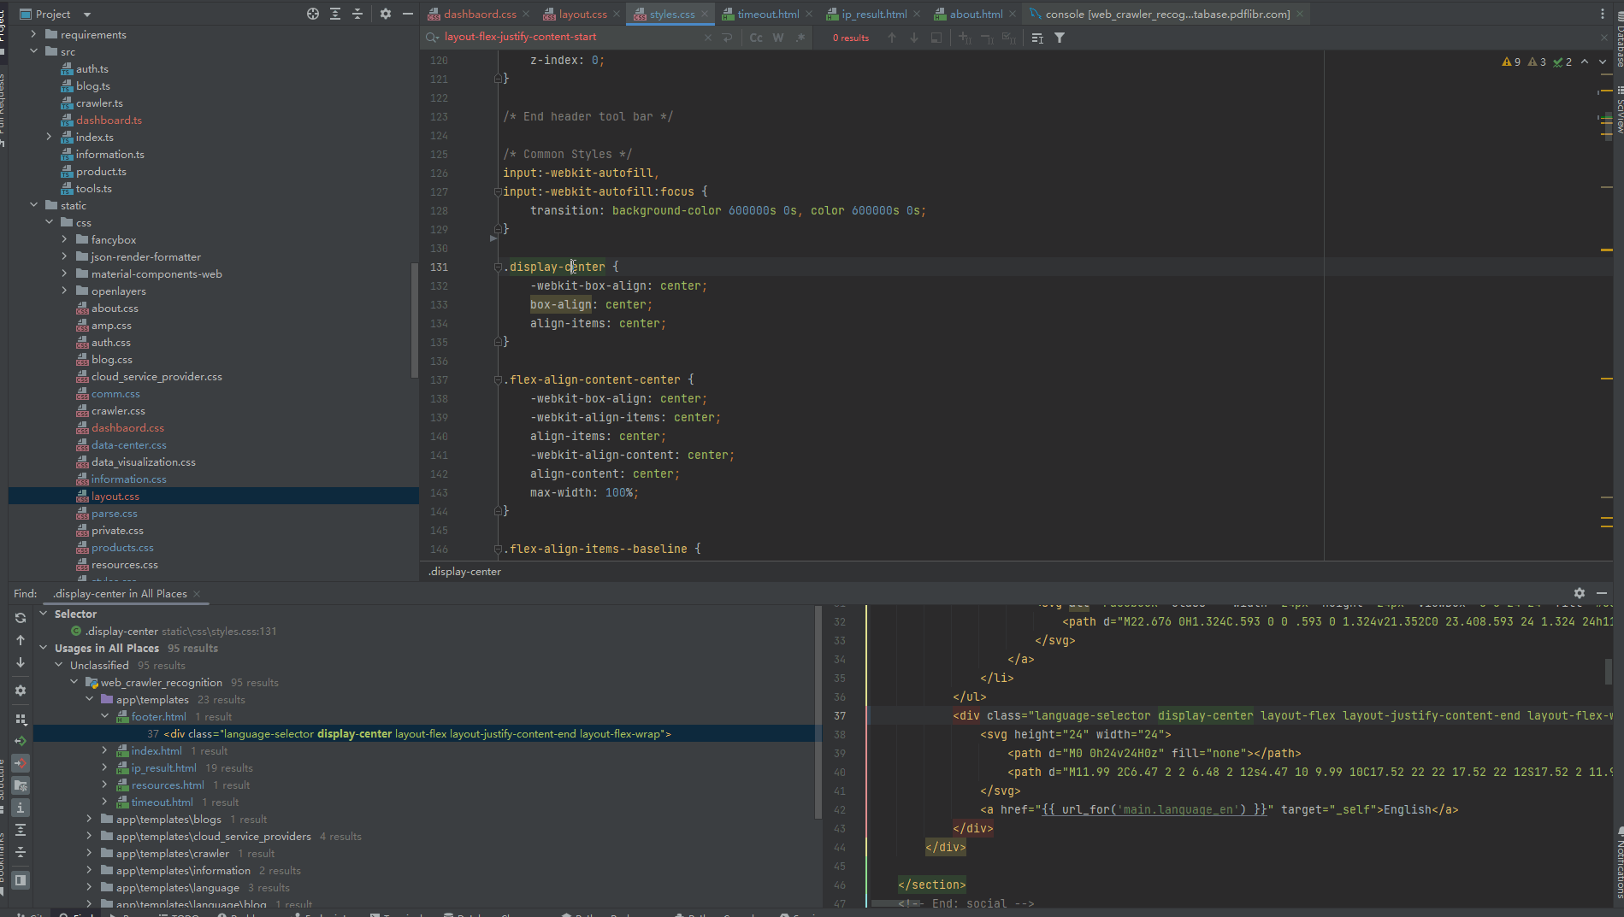The height and width of the screenshot is (917, 1624).
Task: Switch to the layout.css tab
Action: 582,14
